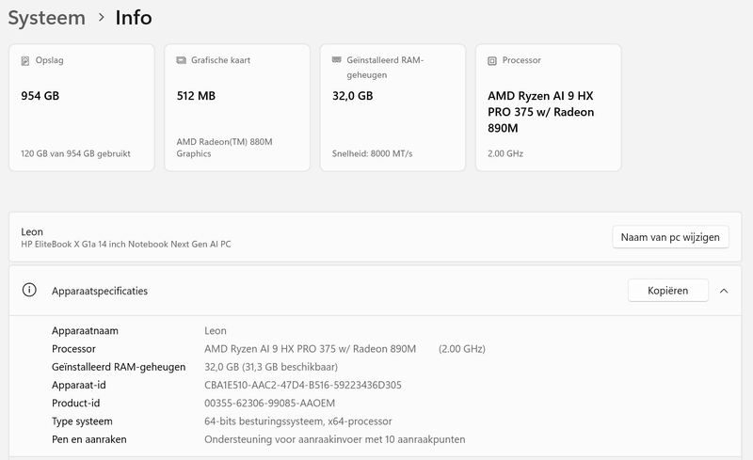Click the Apparaatnaam label
The height and width of the screenshot is (460, 753).
pos(85,331)
